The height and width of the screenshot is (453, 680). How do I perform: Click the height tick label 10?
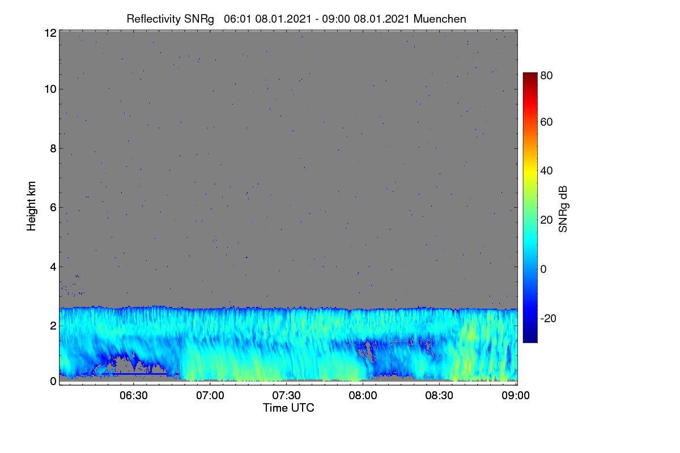click(50, 89)
